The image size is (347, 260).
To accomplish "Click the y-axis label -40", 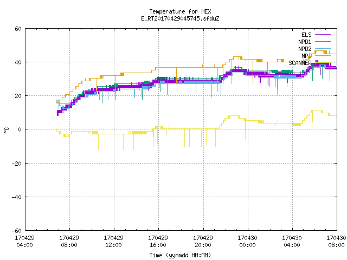I will point(17,197).
